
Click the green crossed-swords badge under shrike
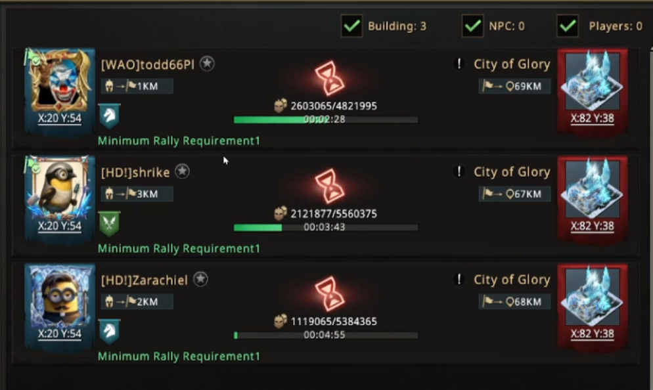click(109, 223)
